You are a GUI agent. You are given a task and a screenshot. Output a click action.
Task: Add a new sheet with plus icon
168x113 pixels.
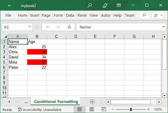pyautogui.click(x=92, y=101)
